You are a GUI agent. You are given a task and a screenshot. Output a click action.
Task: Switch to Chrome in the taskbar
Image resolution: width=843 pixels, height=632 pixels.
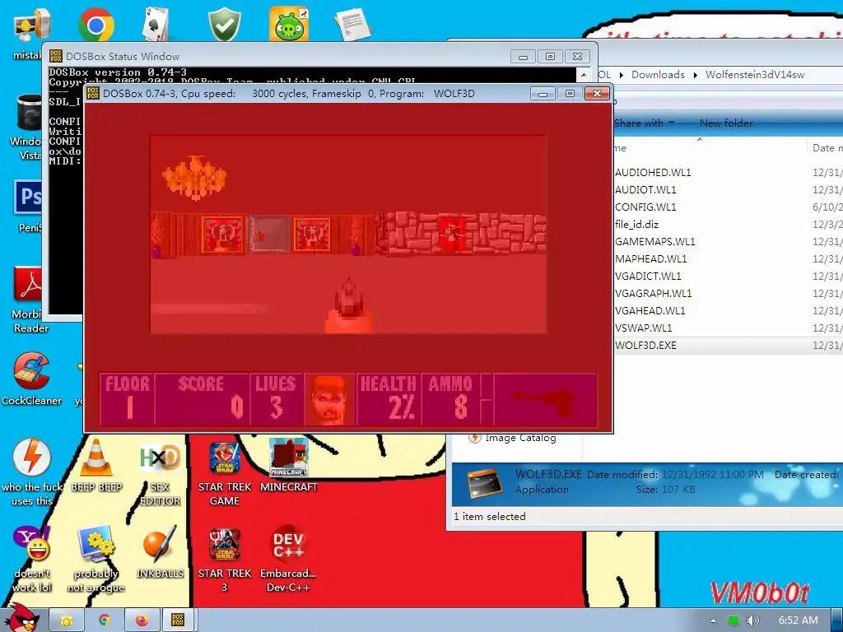tap(105, 620)
